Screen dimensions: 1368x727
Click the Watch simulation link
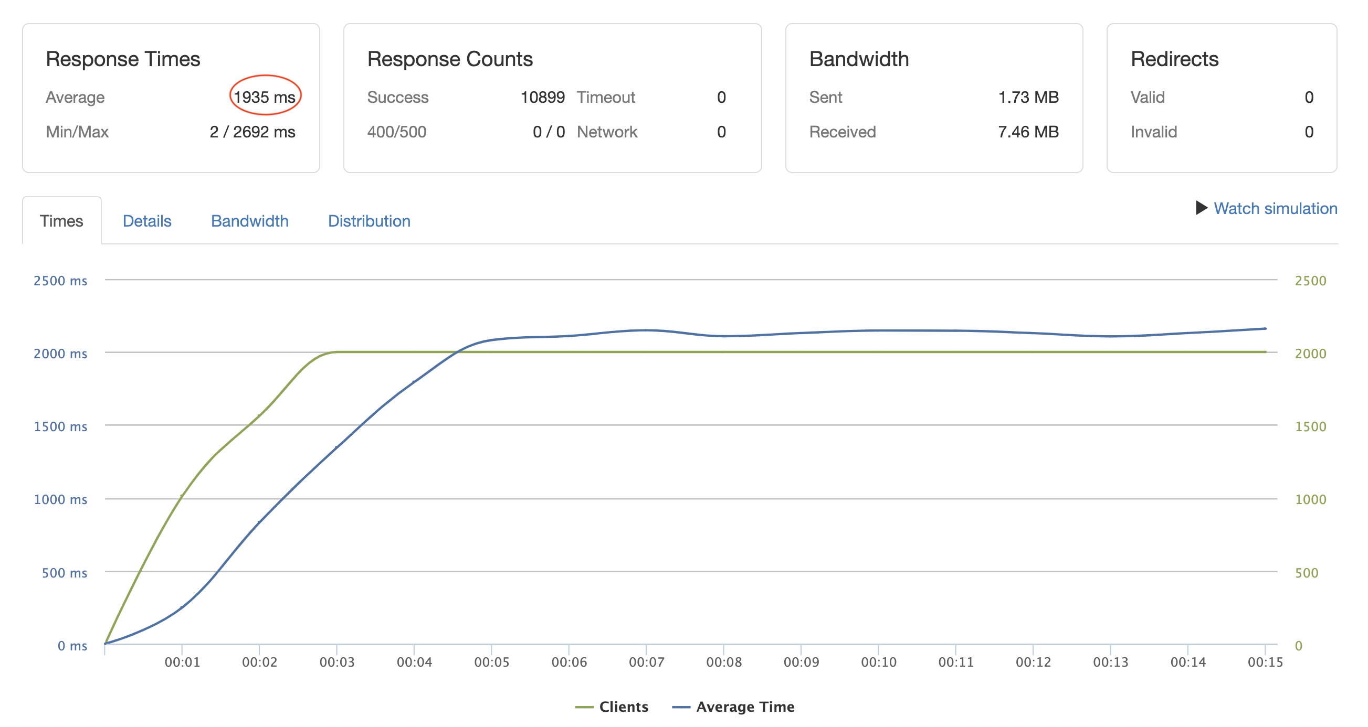tap(1275, 208)
